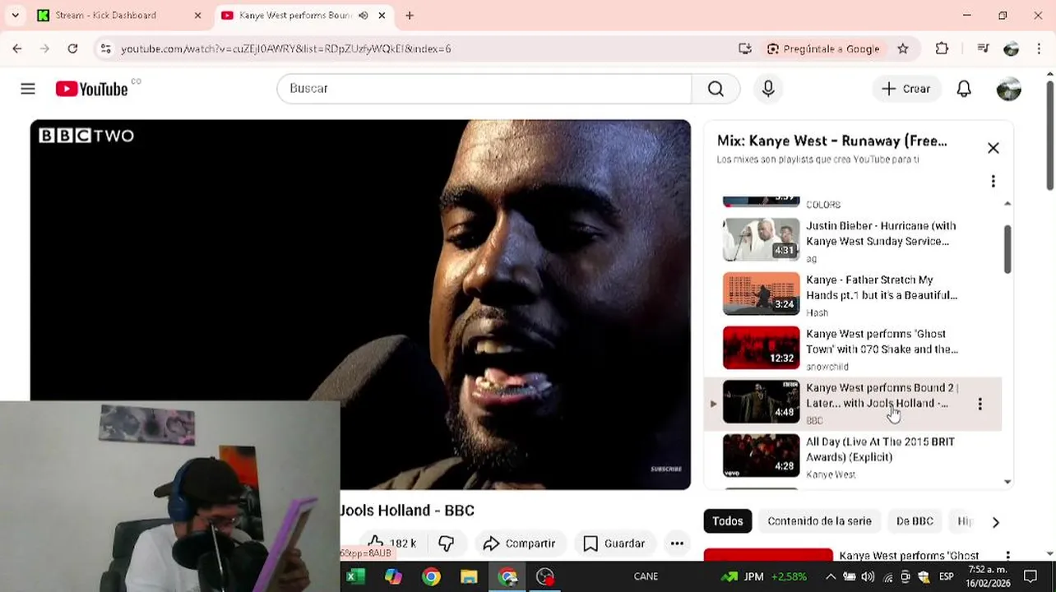1056x592 pixels.
Task: Go back in browser history
Action: click(x=17, y=49)
